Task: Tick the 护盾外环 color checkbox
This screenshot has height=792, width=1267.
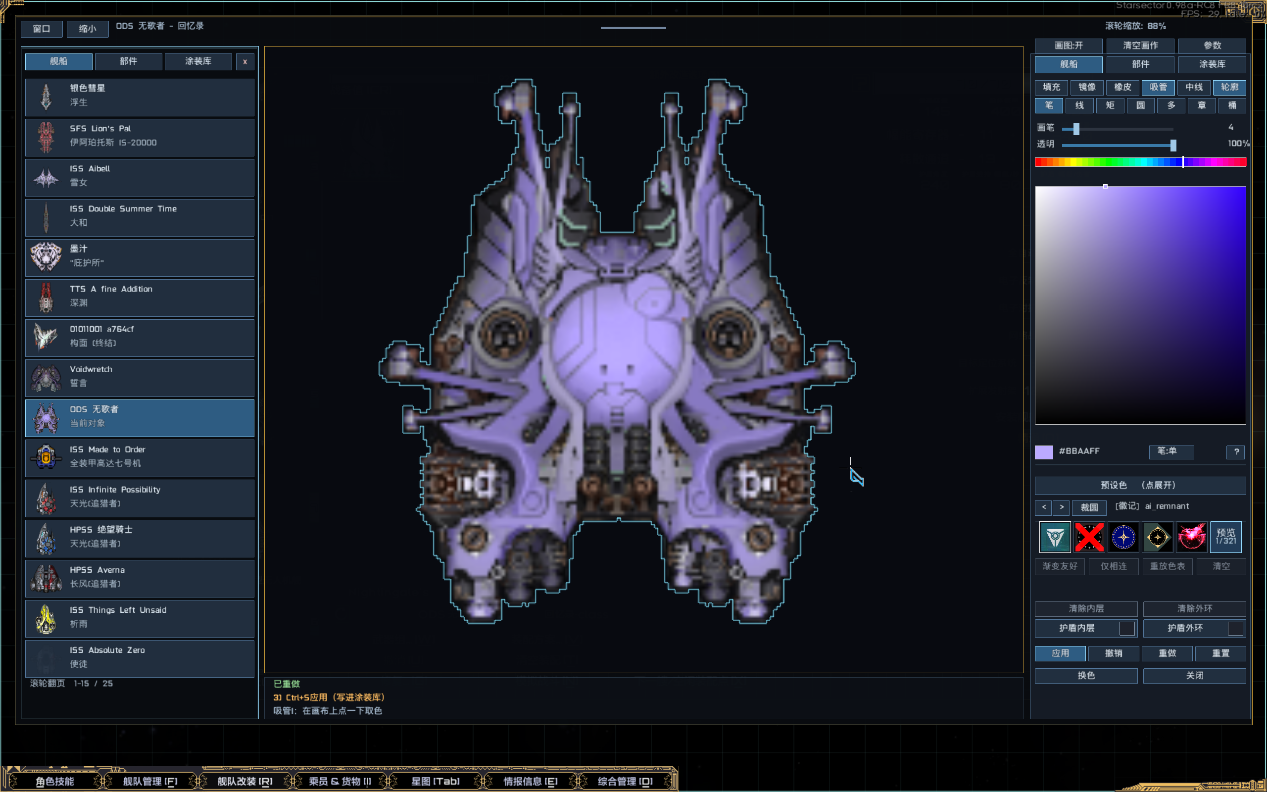Action: point(1235,629)
